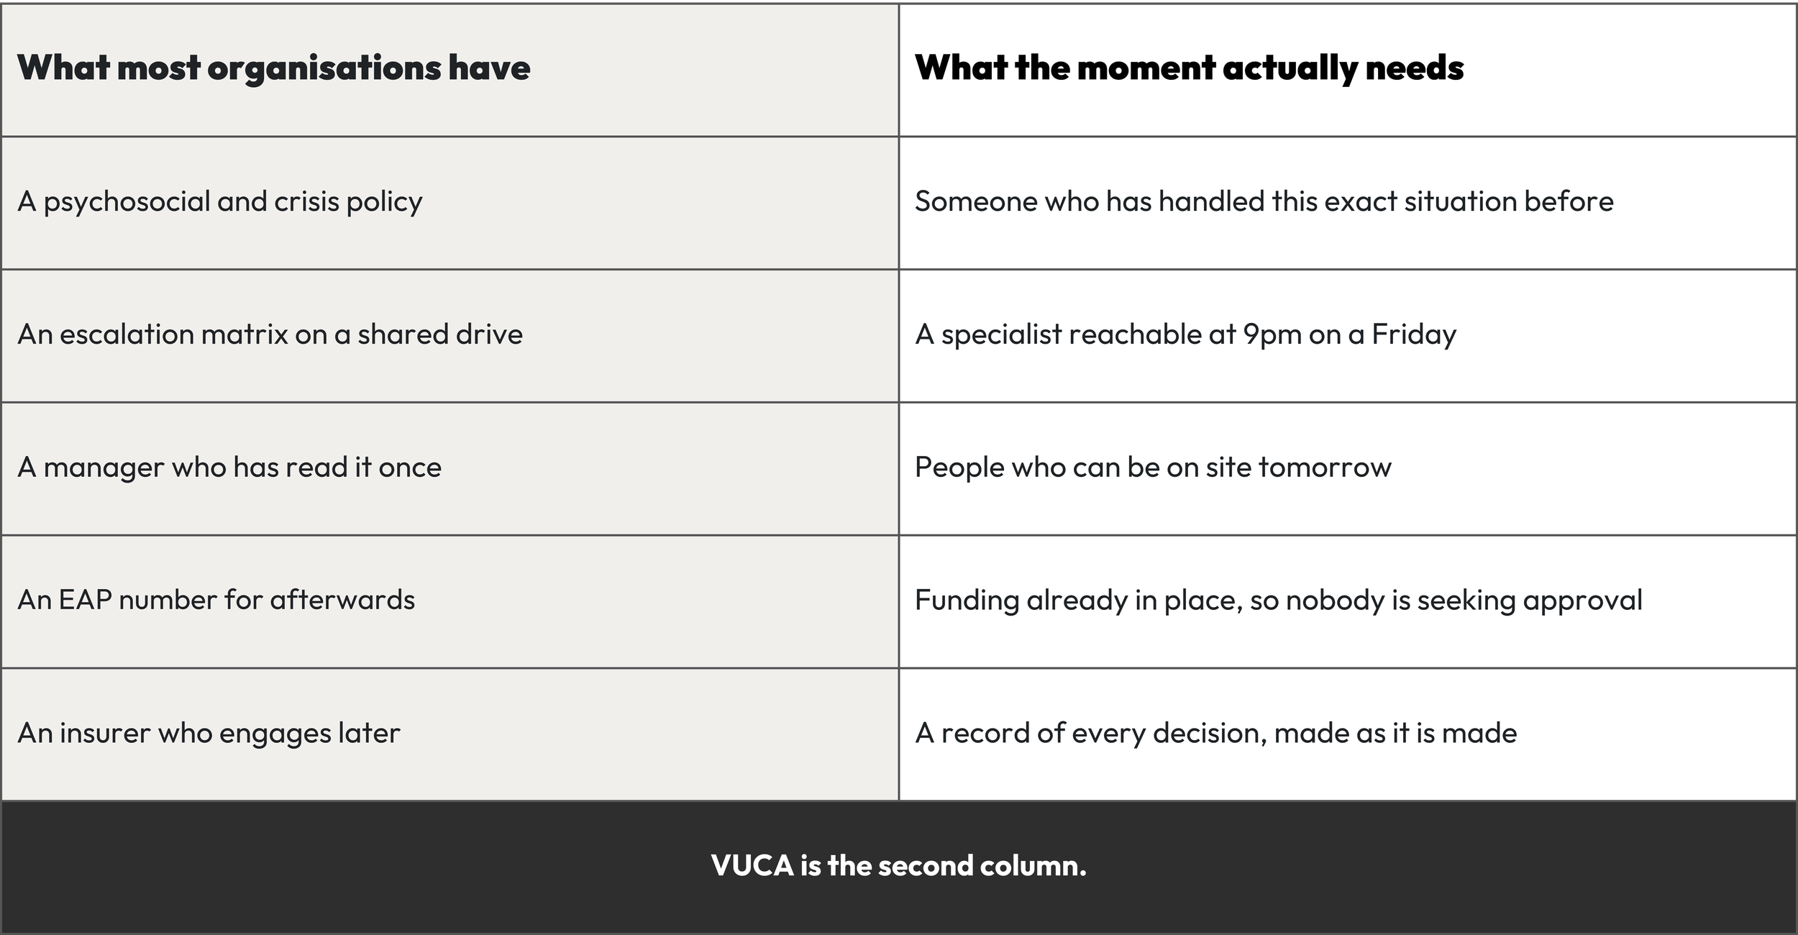Select the 'A psychosocial and crisis policy' cell
The height and width of the screenshot is (935, 1798).
point(450,203)
